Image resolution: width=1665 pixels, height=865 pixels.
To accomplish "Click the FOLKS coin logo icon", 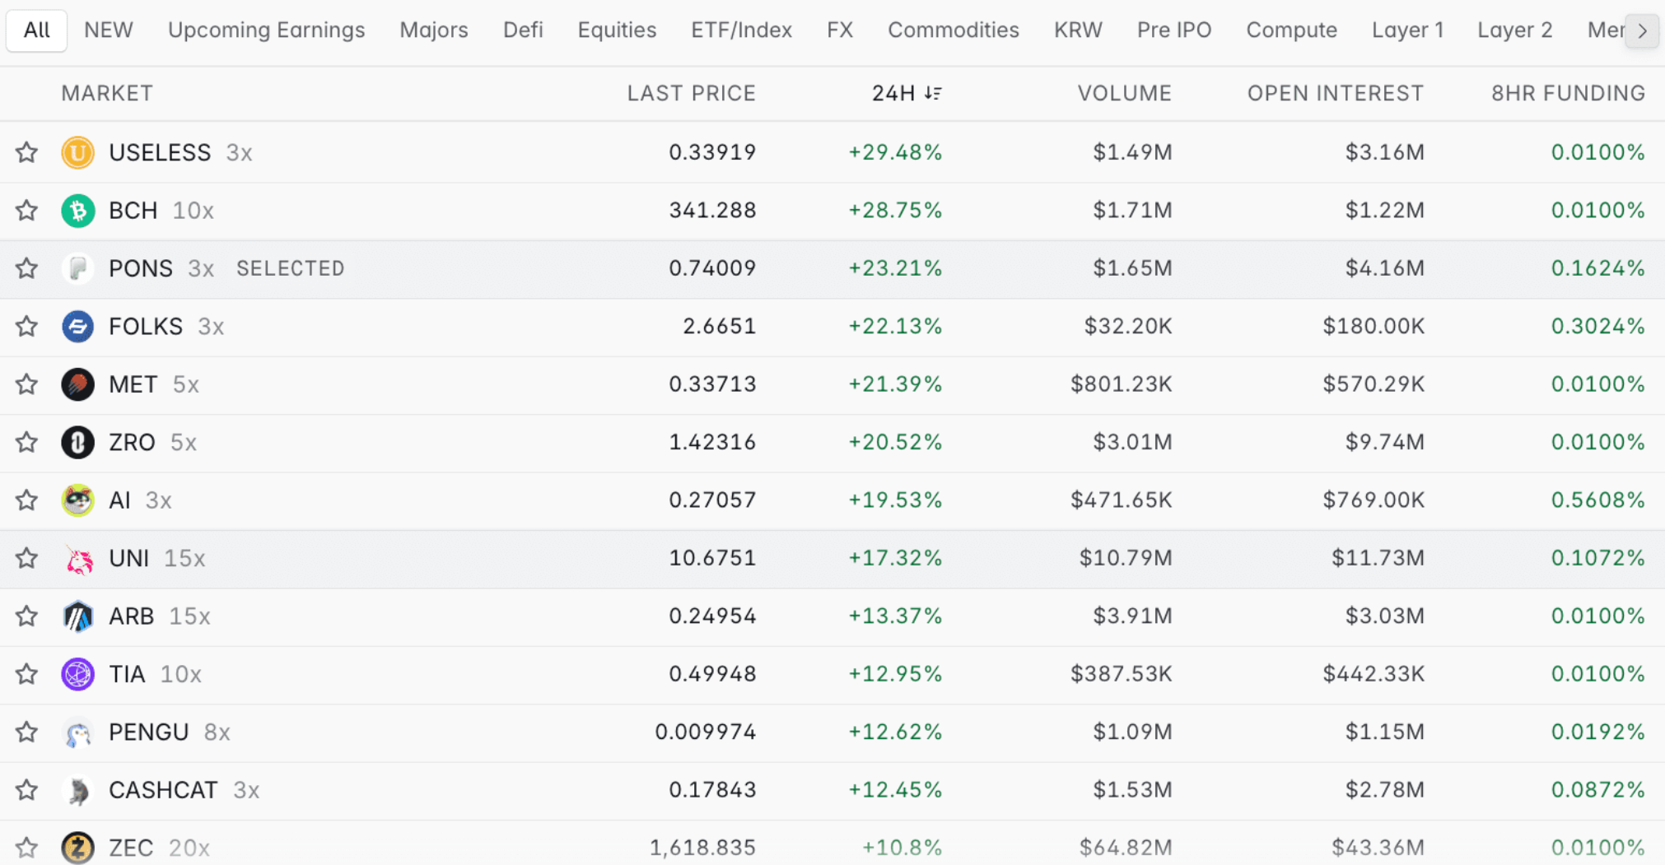I will 77,327.
